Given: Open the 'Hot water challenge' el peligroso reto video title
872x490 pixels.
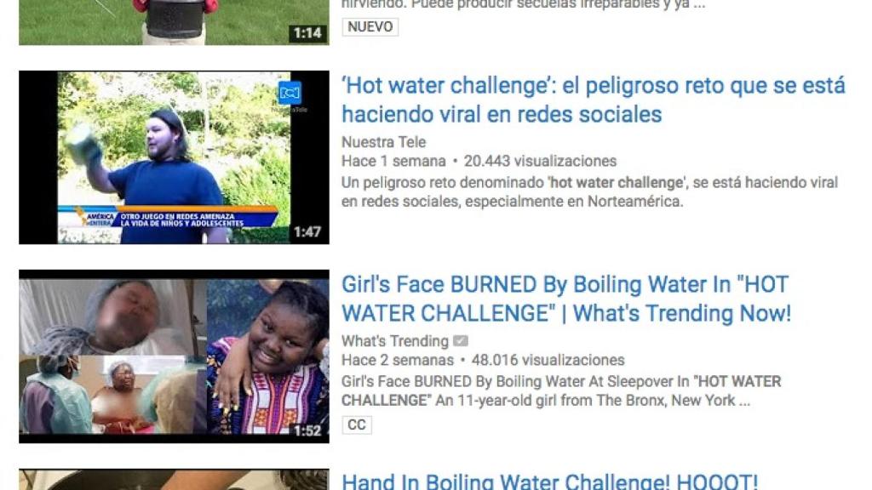Looking at the screenshot, I should coord(594,100).
